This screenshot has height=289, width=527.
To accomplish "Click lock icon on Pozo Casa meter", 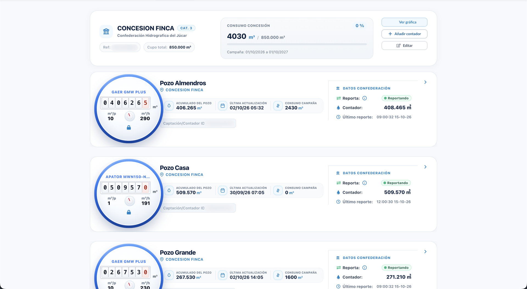I will coord(129,212).
